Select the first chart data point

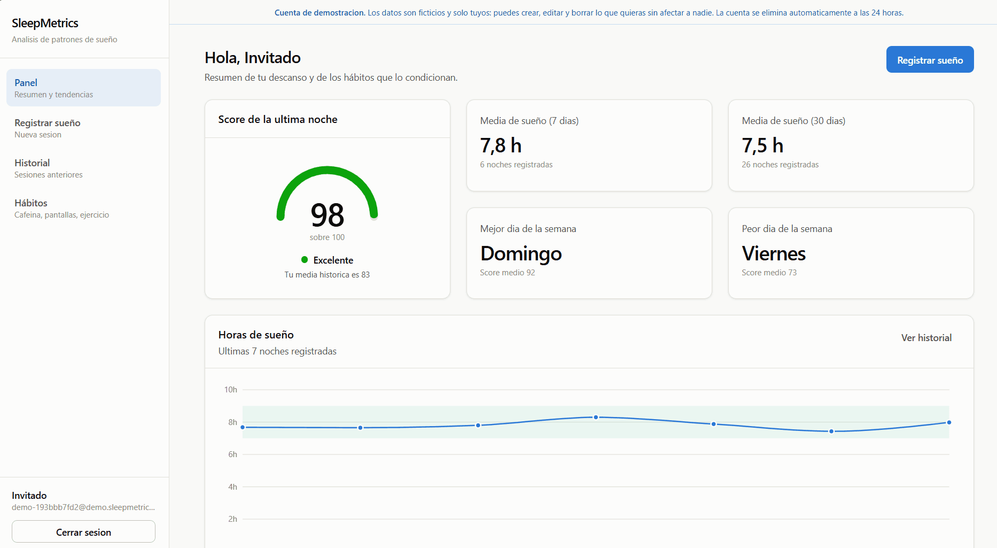click(x=243, y=427)
